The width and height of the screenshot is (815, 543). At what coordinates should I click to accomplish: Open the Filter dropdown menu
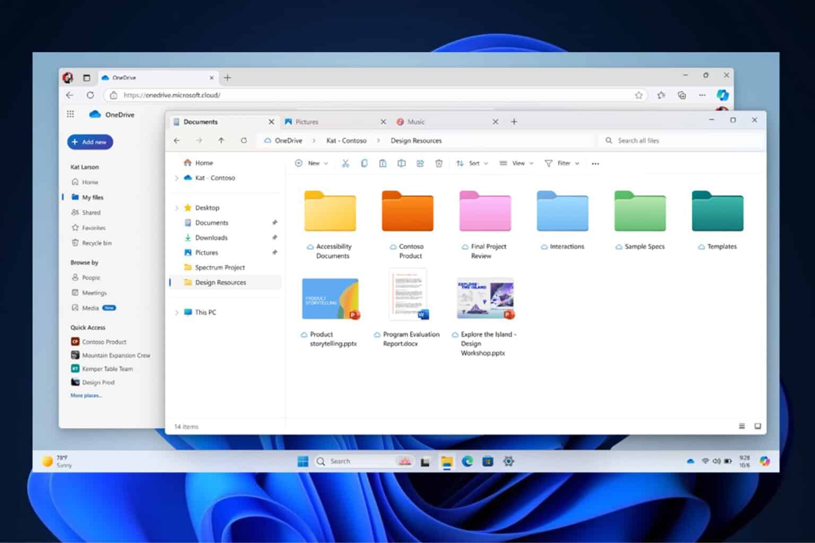[562, 163]
